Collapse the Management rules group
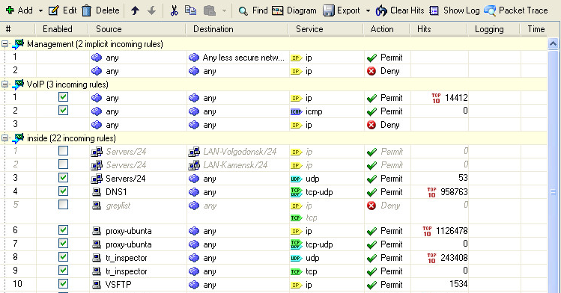The image size is (561, 293). point(4,44)
